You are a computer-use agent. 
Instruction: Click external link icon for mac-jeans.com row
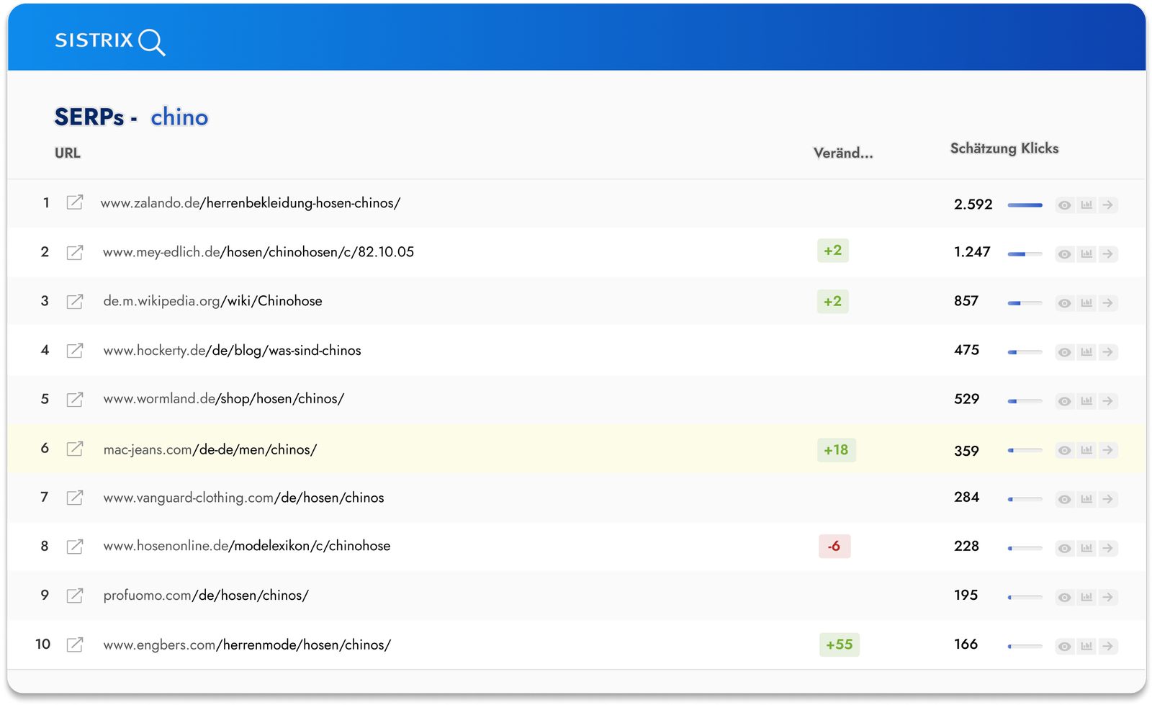tap(75, 449)
